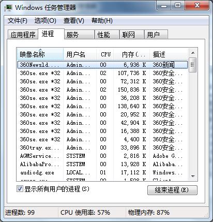This screenshot has height=222, width=213.
Task: Select 360se.exe row using 20,952 K
Action: coord(102,114)
